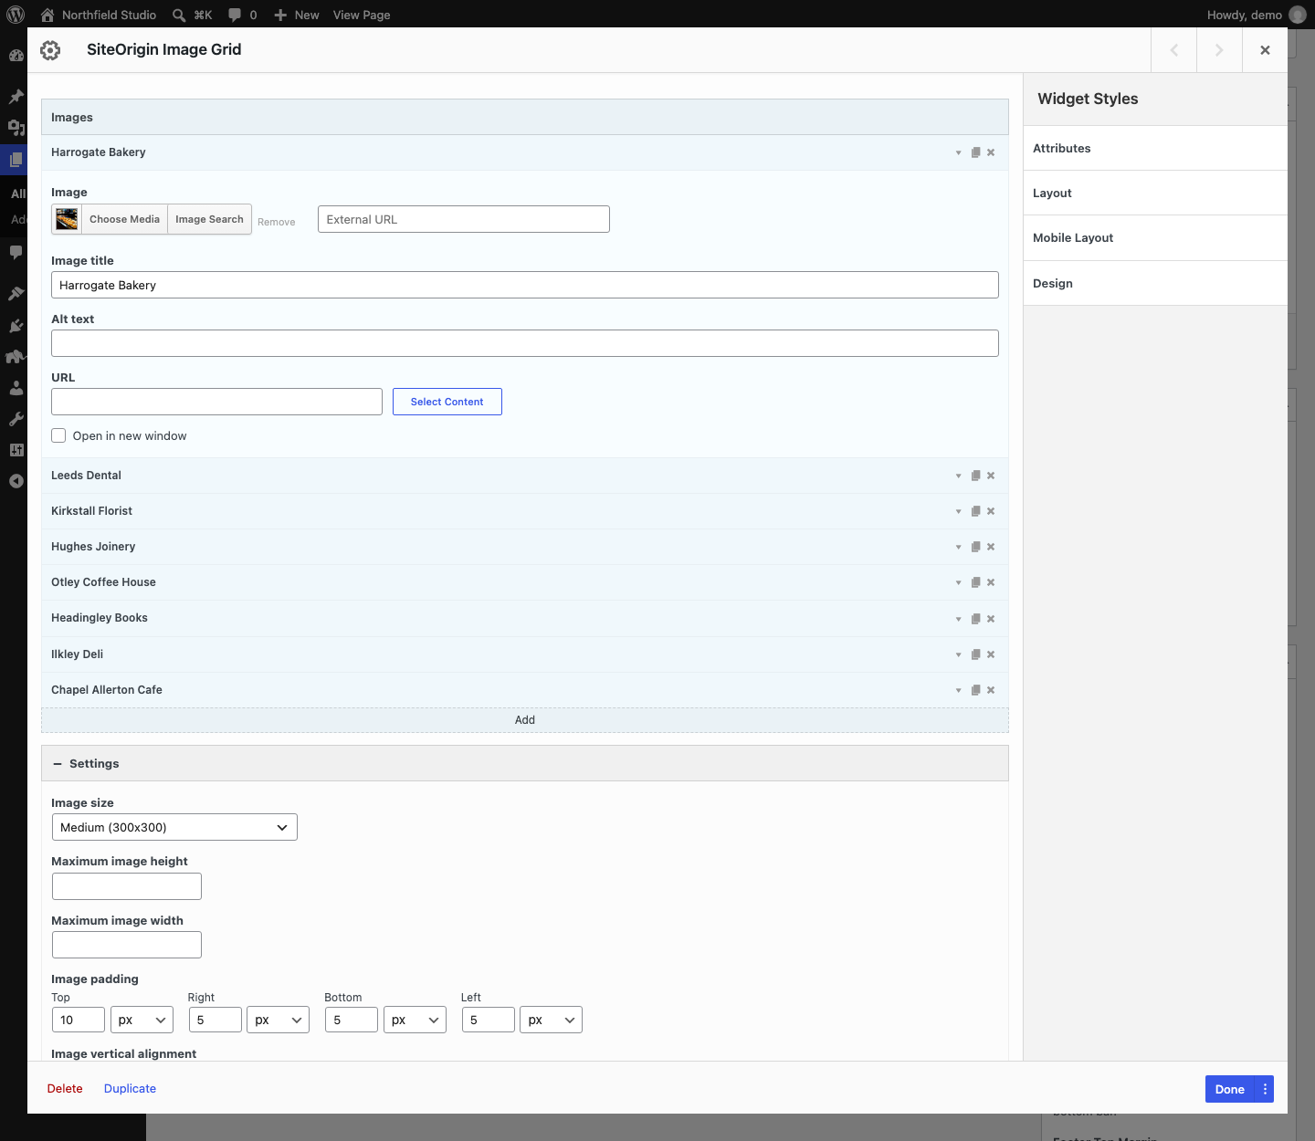1315x1141 pixels.
Task: Remove the Kirkstall Florist image row
Action: [991, 511]
